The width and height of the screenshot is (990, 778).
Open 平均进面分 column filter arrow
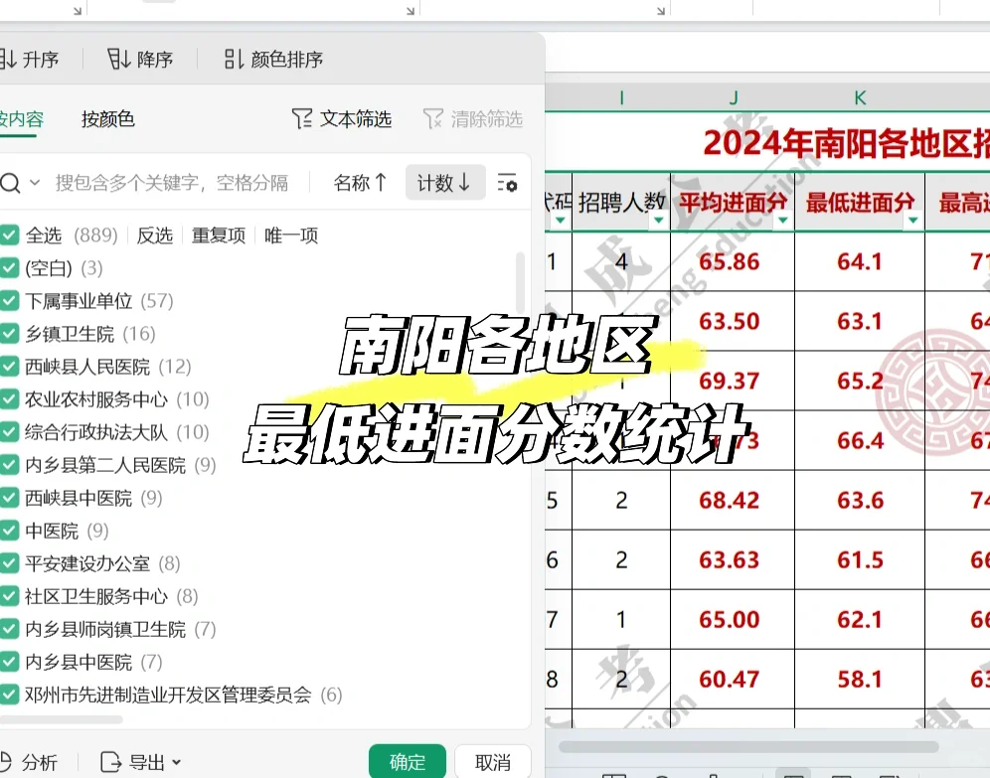pyautogui.click(x=783, y=221)
